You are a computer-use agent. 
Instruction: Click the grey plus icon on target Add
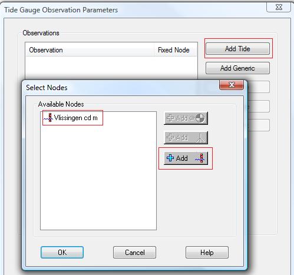click(170, 118)
